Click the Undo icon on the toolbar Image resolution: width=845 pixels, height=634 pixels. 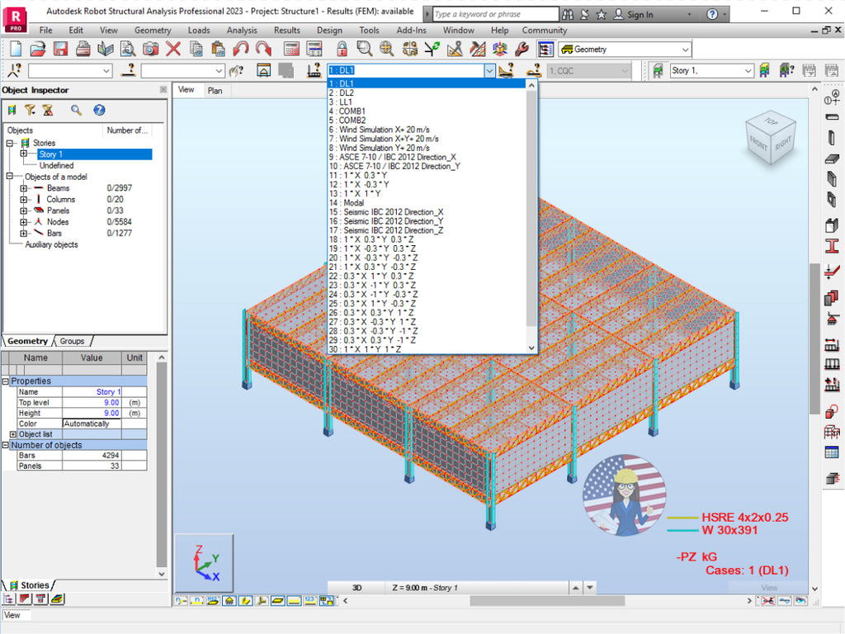click(x=238, y=50)
